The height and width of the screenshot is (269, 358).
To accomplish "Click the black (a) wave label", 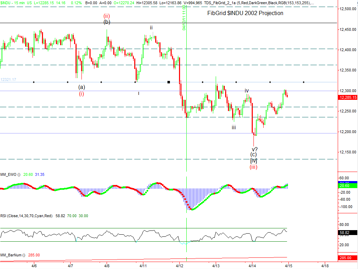I will tap(81, 87).
